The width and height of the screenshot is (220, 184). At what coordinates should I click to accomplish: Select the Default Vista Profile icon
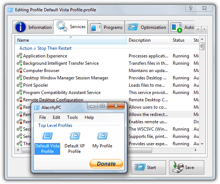point(47,136)
